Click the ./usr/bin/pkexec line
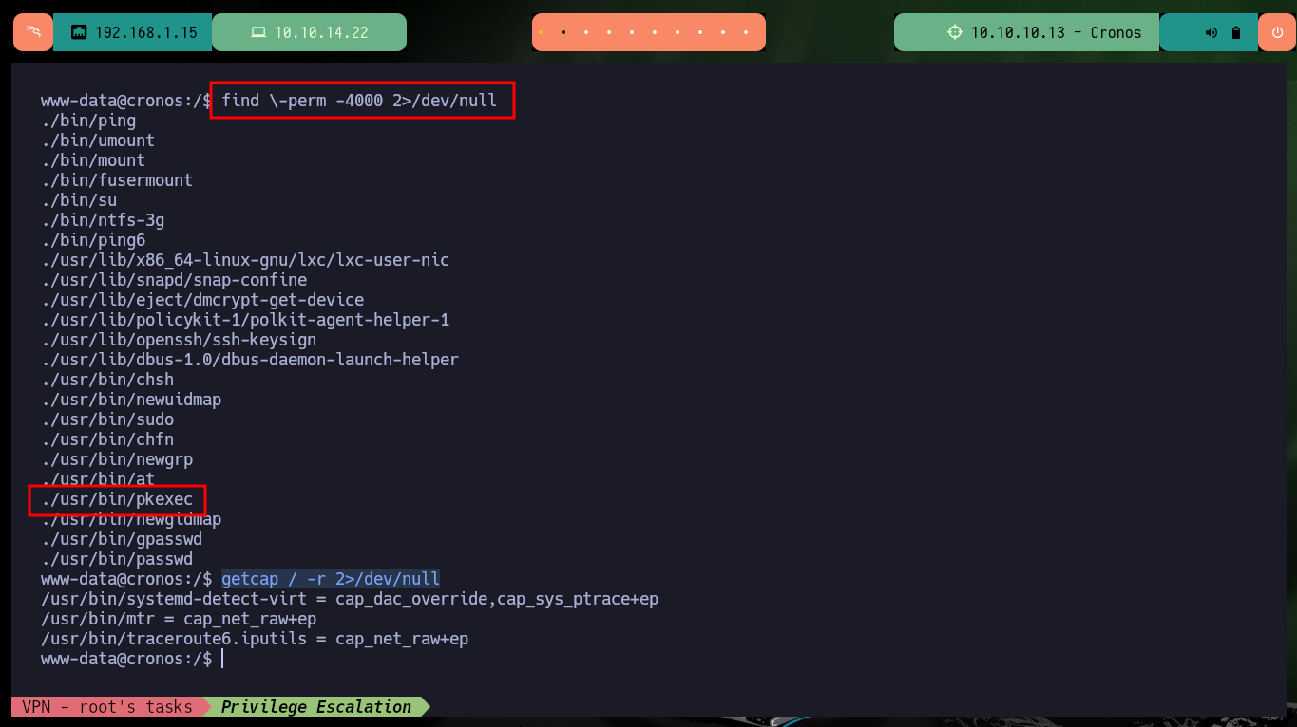 pyautogui.click(x=117, y=499)
